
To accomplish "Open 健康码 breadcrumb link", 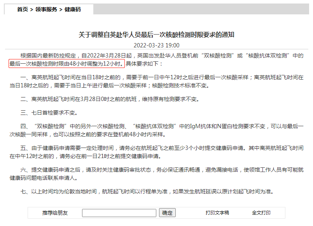I will pyautogui.click(x=72, y=9).
